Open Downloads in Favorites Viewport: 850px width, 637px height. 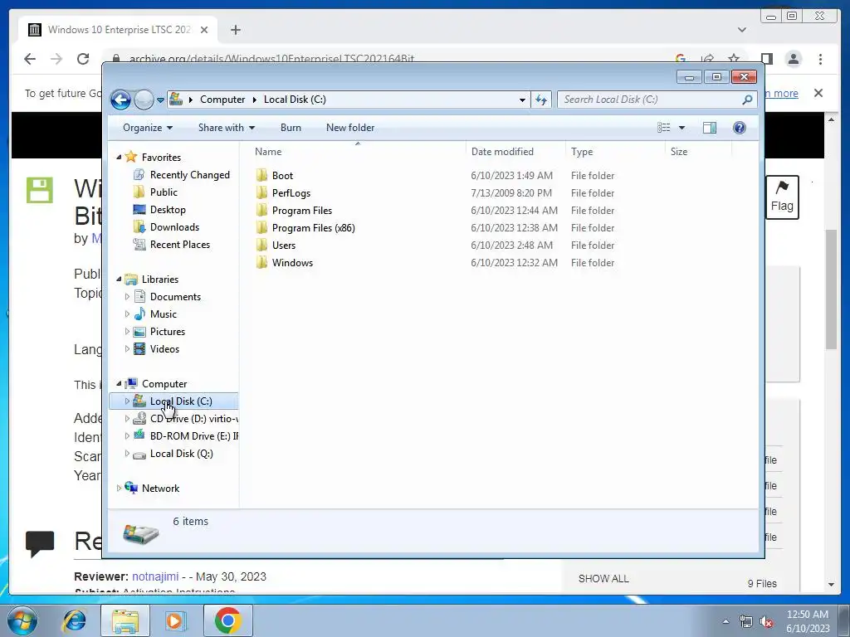pyautogui.click(x=174, y=227)
